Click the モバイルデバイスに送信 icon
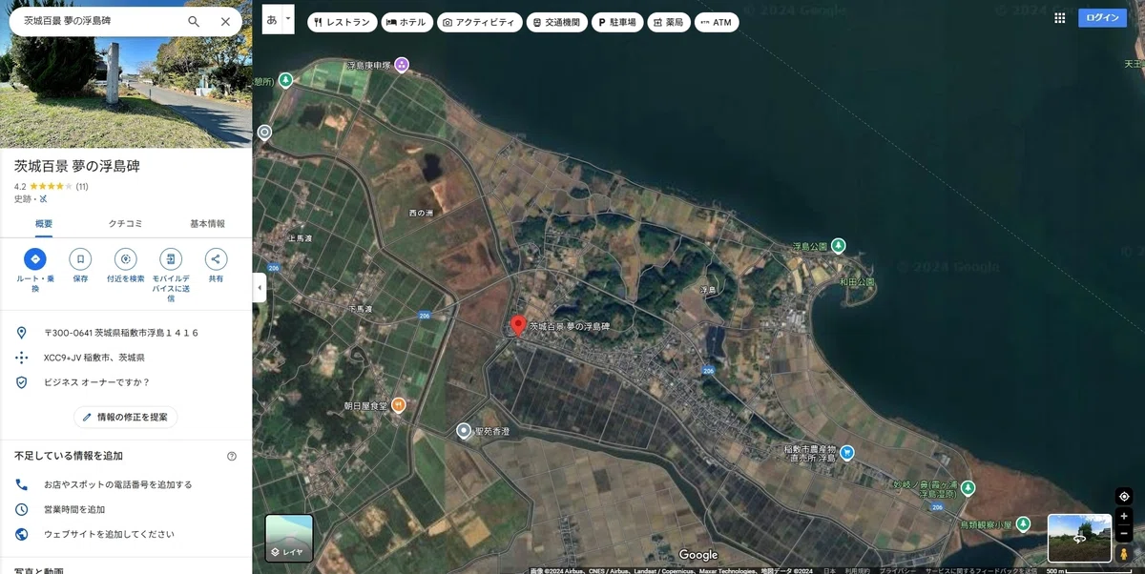 pos(171,258)
